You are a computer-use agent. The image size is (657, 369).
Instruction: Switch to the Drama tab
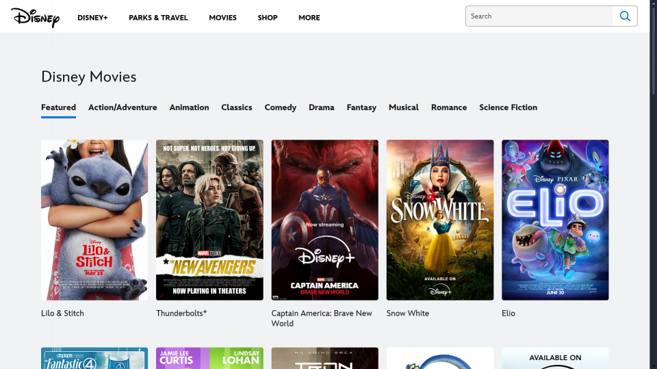click(x=322, y=107)
